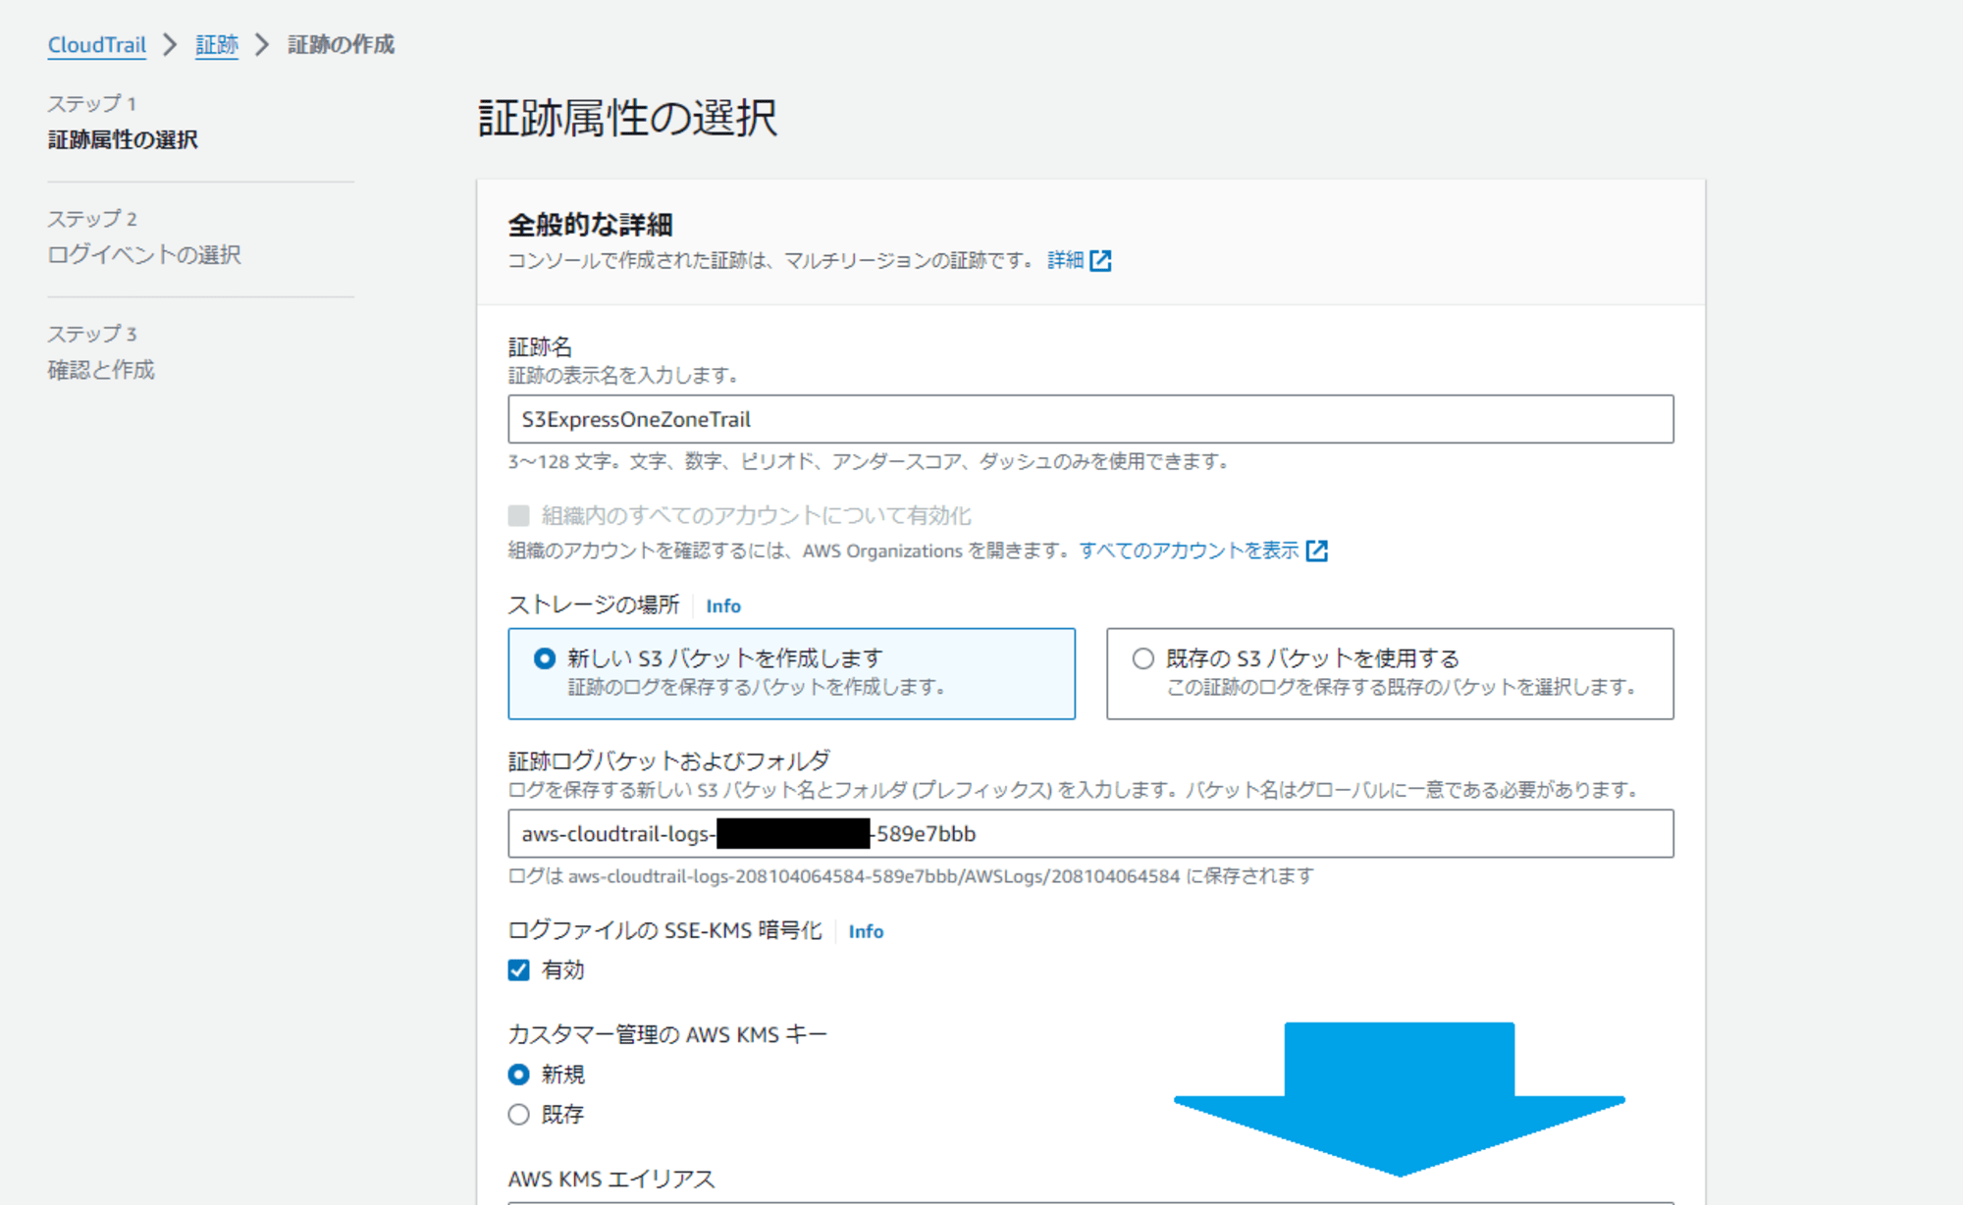Select 新しい S3 バケットを作成します radio
This screenshot has height=1205, width=1963.
click(x=545, y=658)
